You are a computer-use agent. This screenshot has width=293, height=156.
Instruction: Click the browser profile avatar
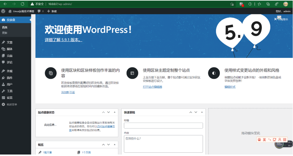point(286,4)
